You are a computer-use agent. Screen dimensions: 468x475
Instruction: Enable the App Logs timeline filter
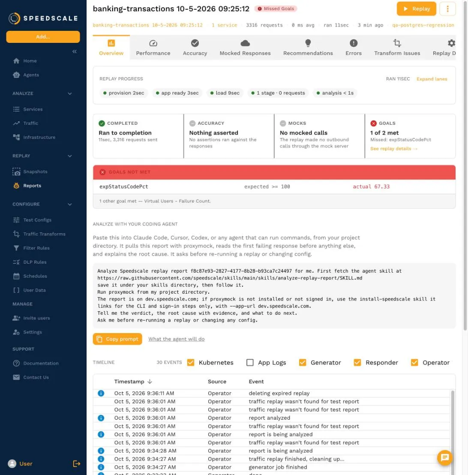[250, 362]
